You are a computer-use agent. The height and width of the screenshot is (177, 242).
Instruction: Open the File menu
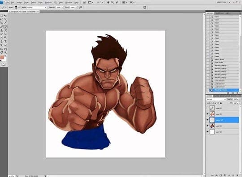(x=7, y=2)
